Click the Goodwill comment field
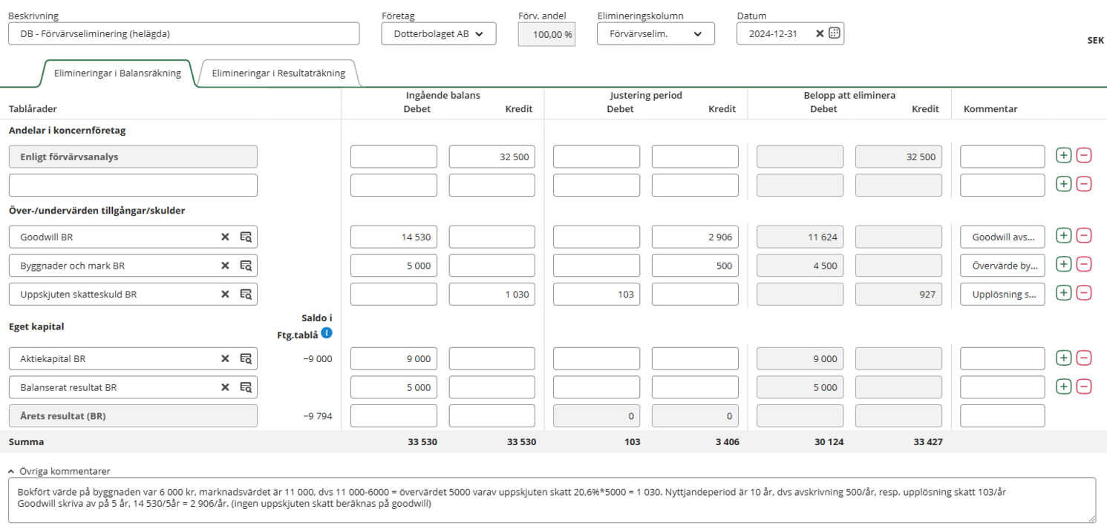 pyautogui.click(x=1002, y=237)
